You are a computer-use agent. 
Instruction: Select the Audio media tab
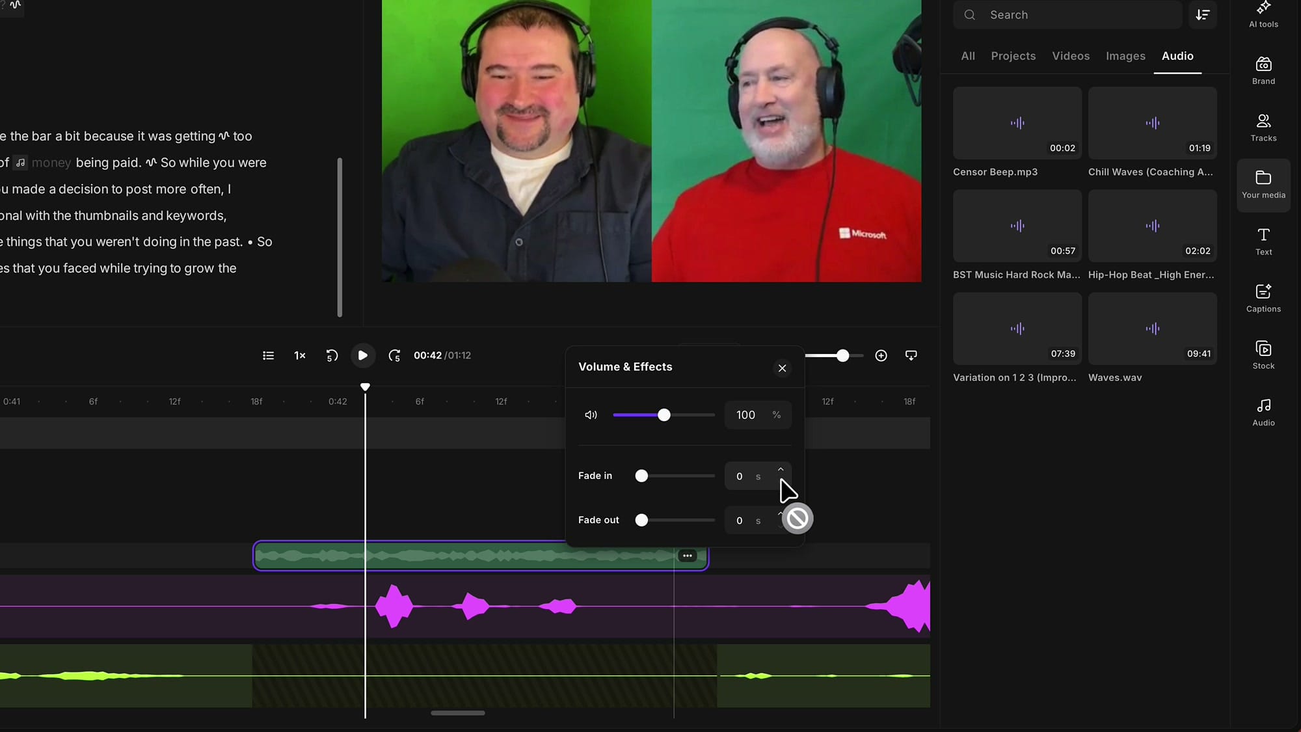point(1177,56)
